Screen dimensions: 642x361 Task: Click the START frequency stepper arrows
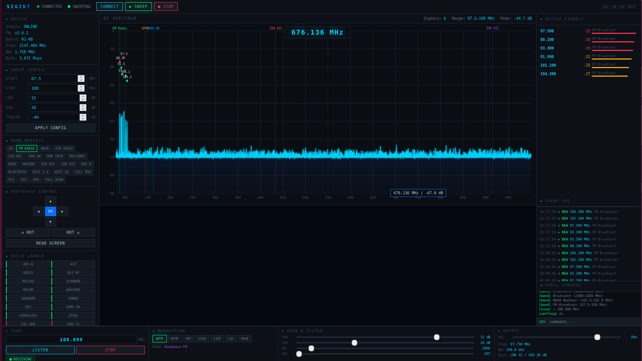coord(81,78)
